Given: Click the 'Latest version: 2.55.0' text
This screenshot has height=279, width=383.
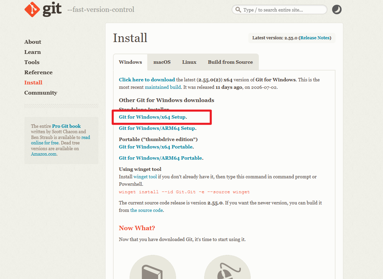Looking at the screenshot, I should click(x=275, y=38).
